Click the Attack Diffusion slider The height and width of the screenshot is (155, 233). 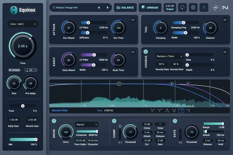pos(94,33)
